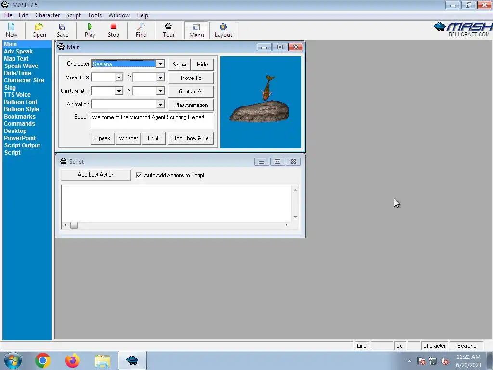Open the Tools menu
This screenshot has height=370, width=493.
(x=95, y=15)
